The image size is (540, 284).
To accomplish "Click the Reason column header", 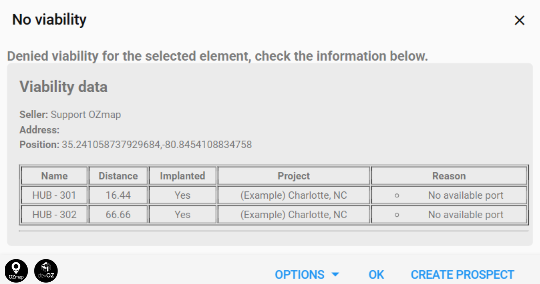I will click(x=449, y=176).
